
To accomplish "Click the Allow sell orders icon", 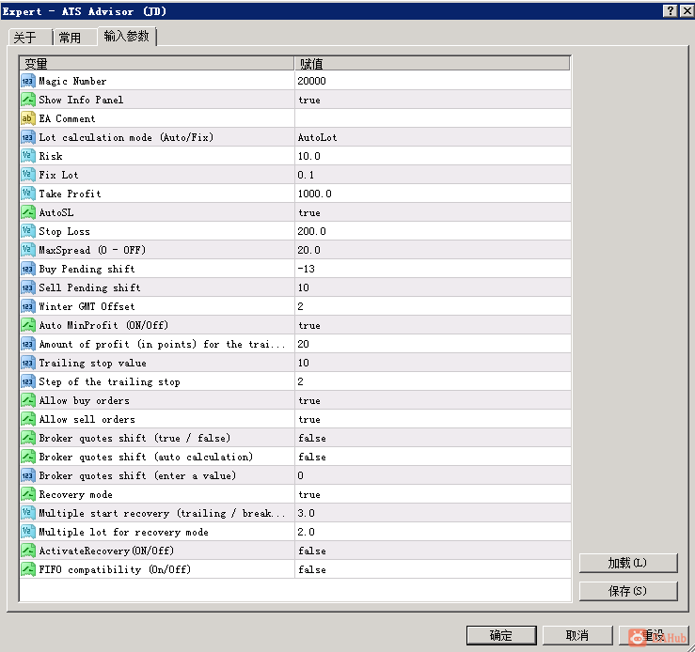I will tap(27, 419).
